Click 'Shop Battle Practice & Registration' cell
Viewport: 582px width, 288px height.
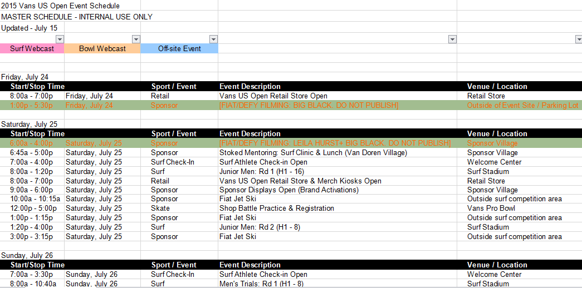tap(277, 208)
